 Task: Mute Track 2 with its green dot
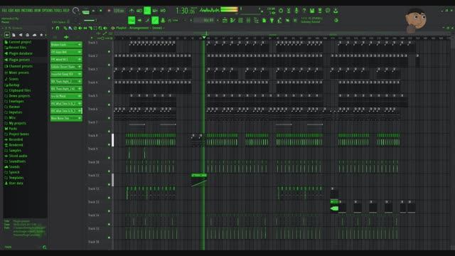click(x=109, y=65)
